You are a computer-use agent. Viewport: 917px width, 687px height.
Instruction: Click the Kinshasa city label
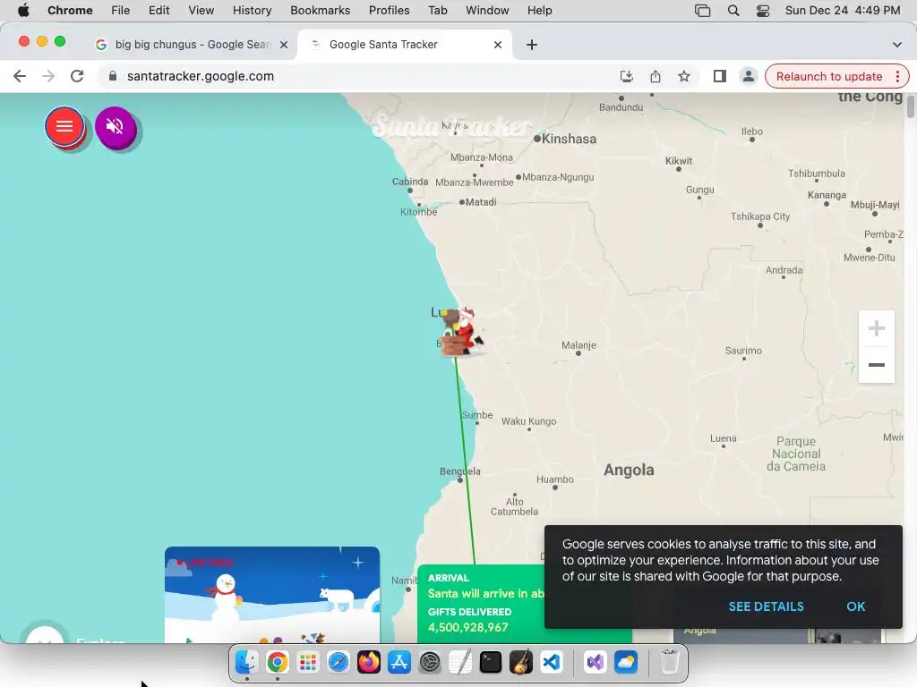[569, 139]
